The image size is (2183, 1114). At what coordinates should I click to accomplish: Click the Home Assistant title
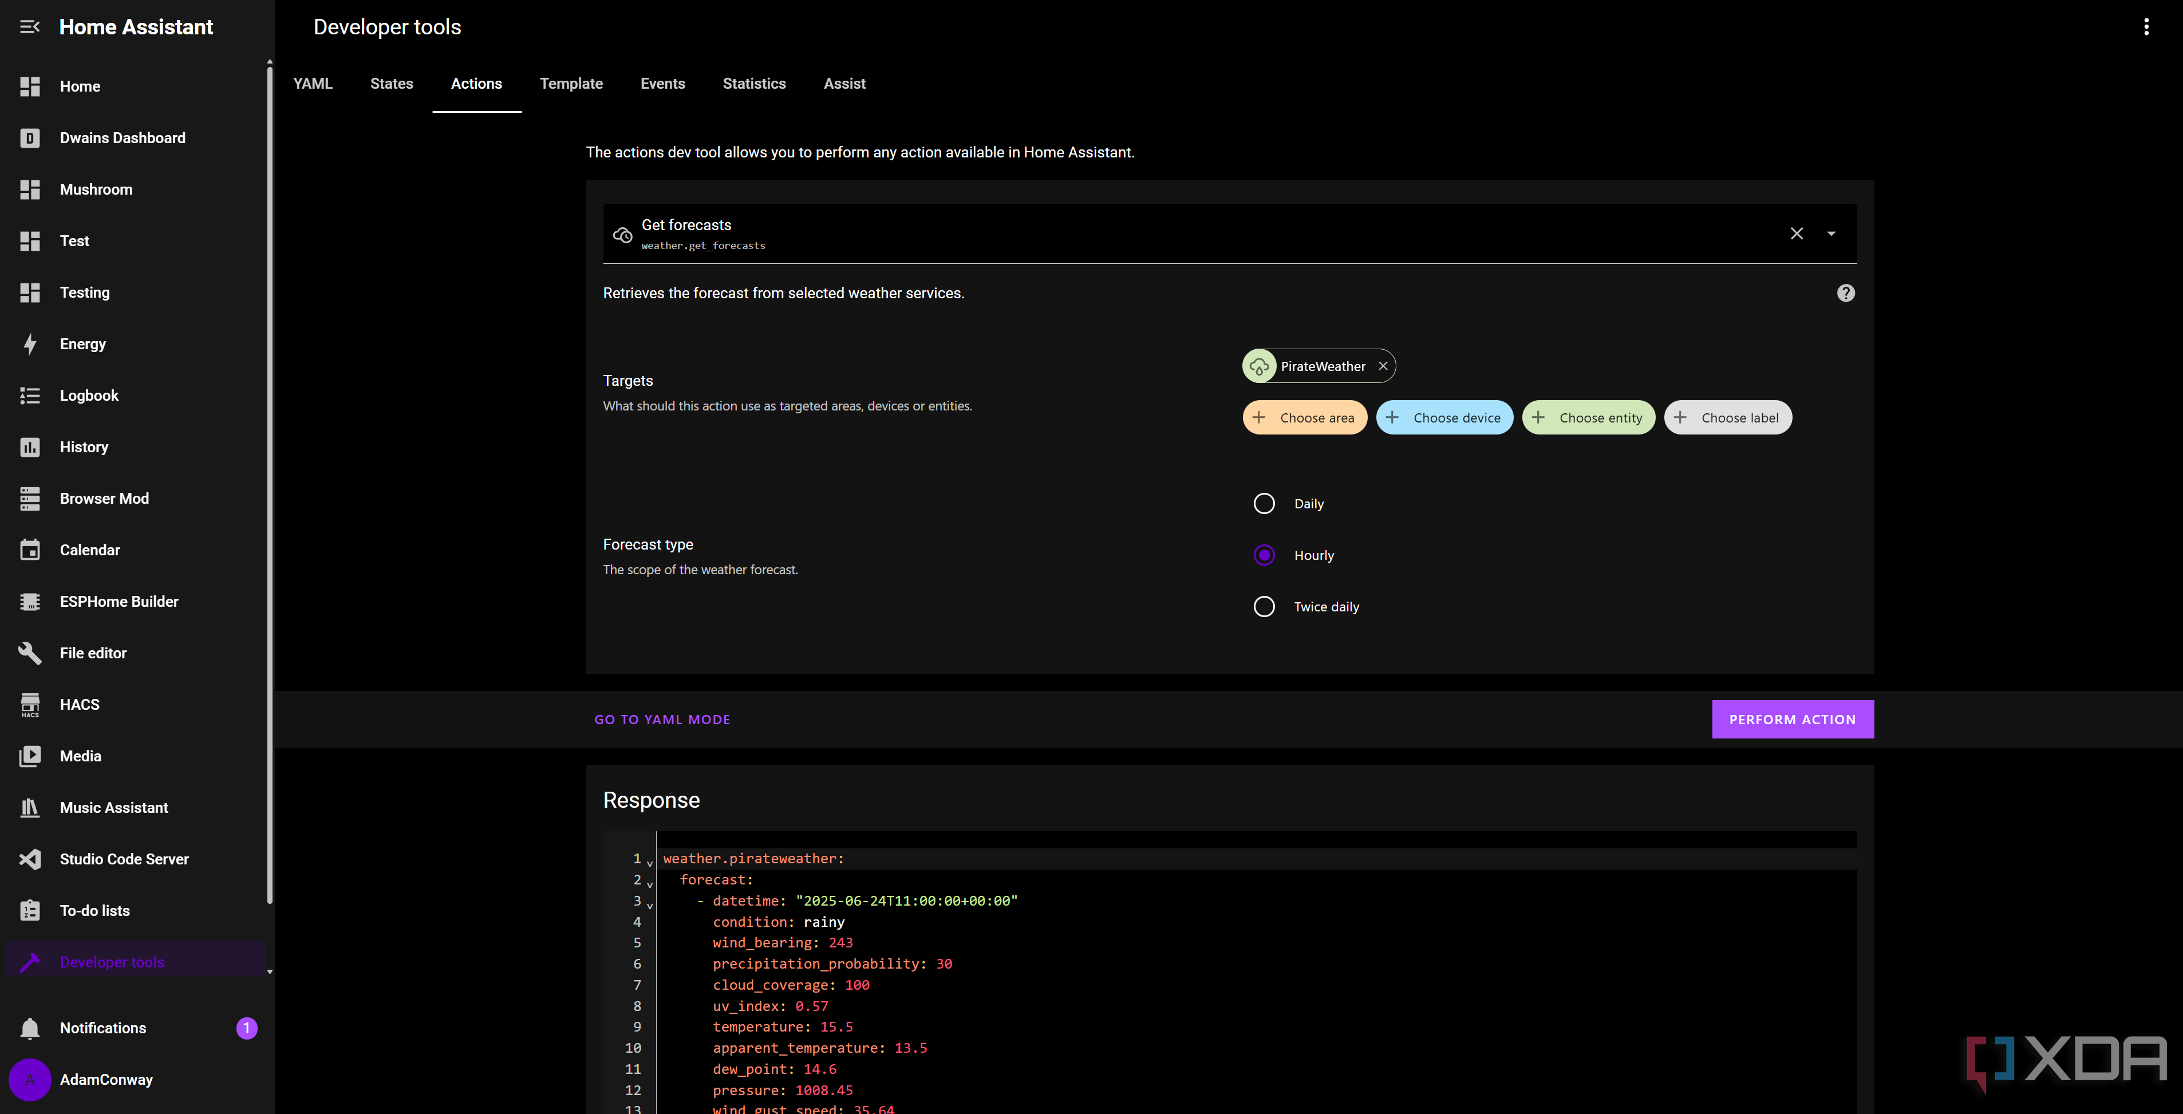[x=136, y=27]
